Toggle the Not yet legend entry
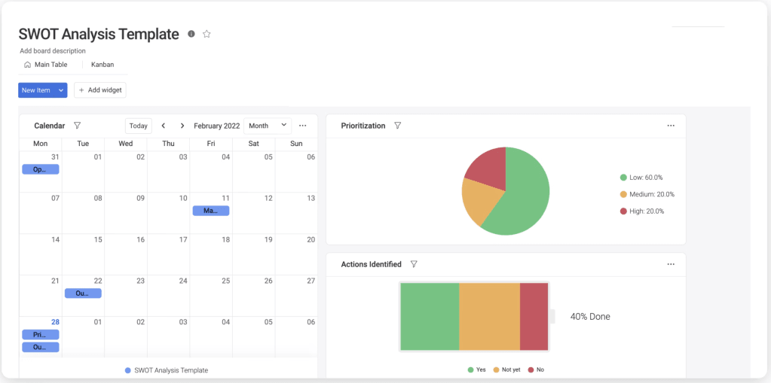 506,369
